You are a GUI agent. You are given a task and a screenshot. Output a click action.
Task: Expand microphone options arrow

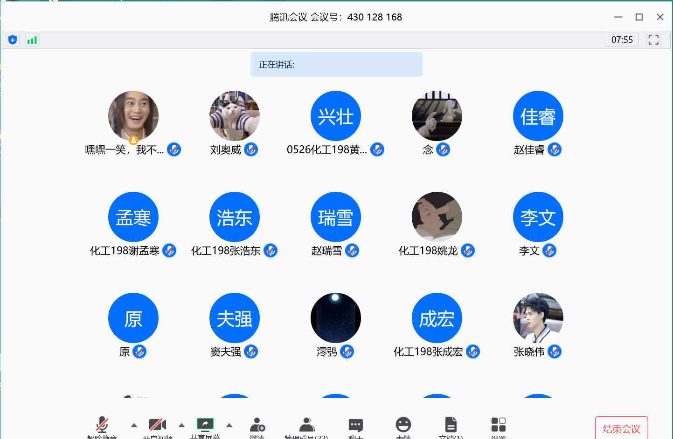point(134,425)
